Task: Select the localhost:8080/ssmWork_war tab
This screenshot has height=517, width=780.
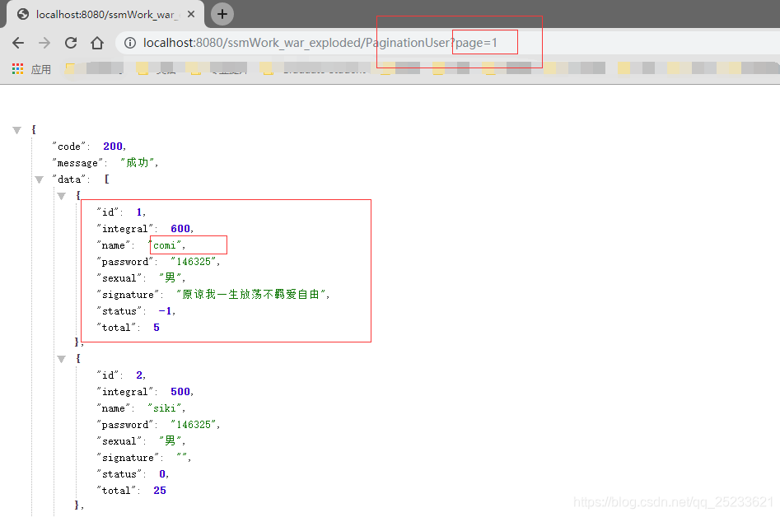Action: pyautogui.click(x=105, y=15)
